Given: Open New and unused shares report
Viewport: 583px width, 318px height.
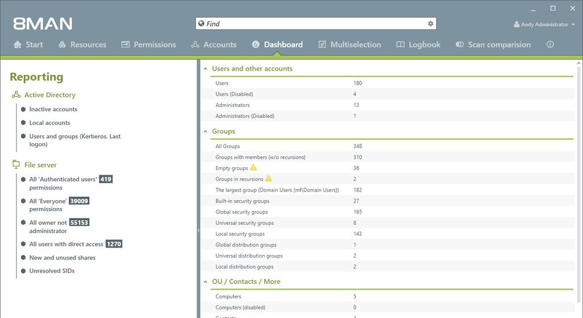Looking at the screenshot, I should [62, 258].
